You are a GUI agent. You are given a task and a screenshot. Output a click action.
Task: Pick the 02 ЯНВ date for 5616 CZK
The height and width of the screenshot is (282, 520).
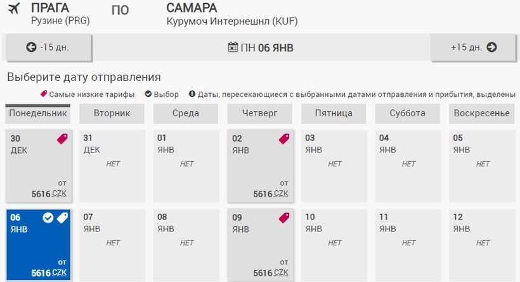click(260, 166)
